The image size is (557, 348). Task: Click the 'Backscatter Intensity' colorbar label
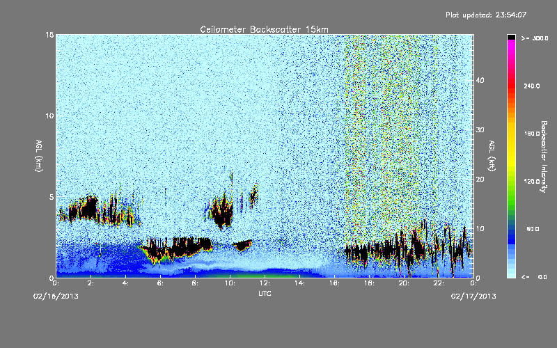544,157
